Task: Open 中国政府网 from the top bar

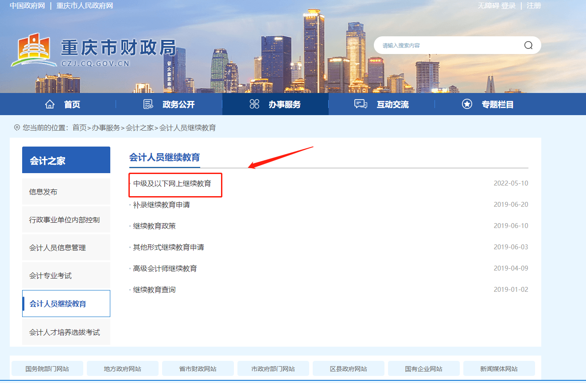Action: pos(27,6)
